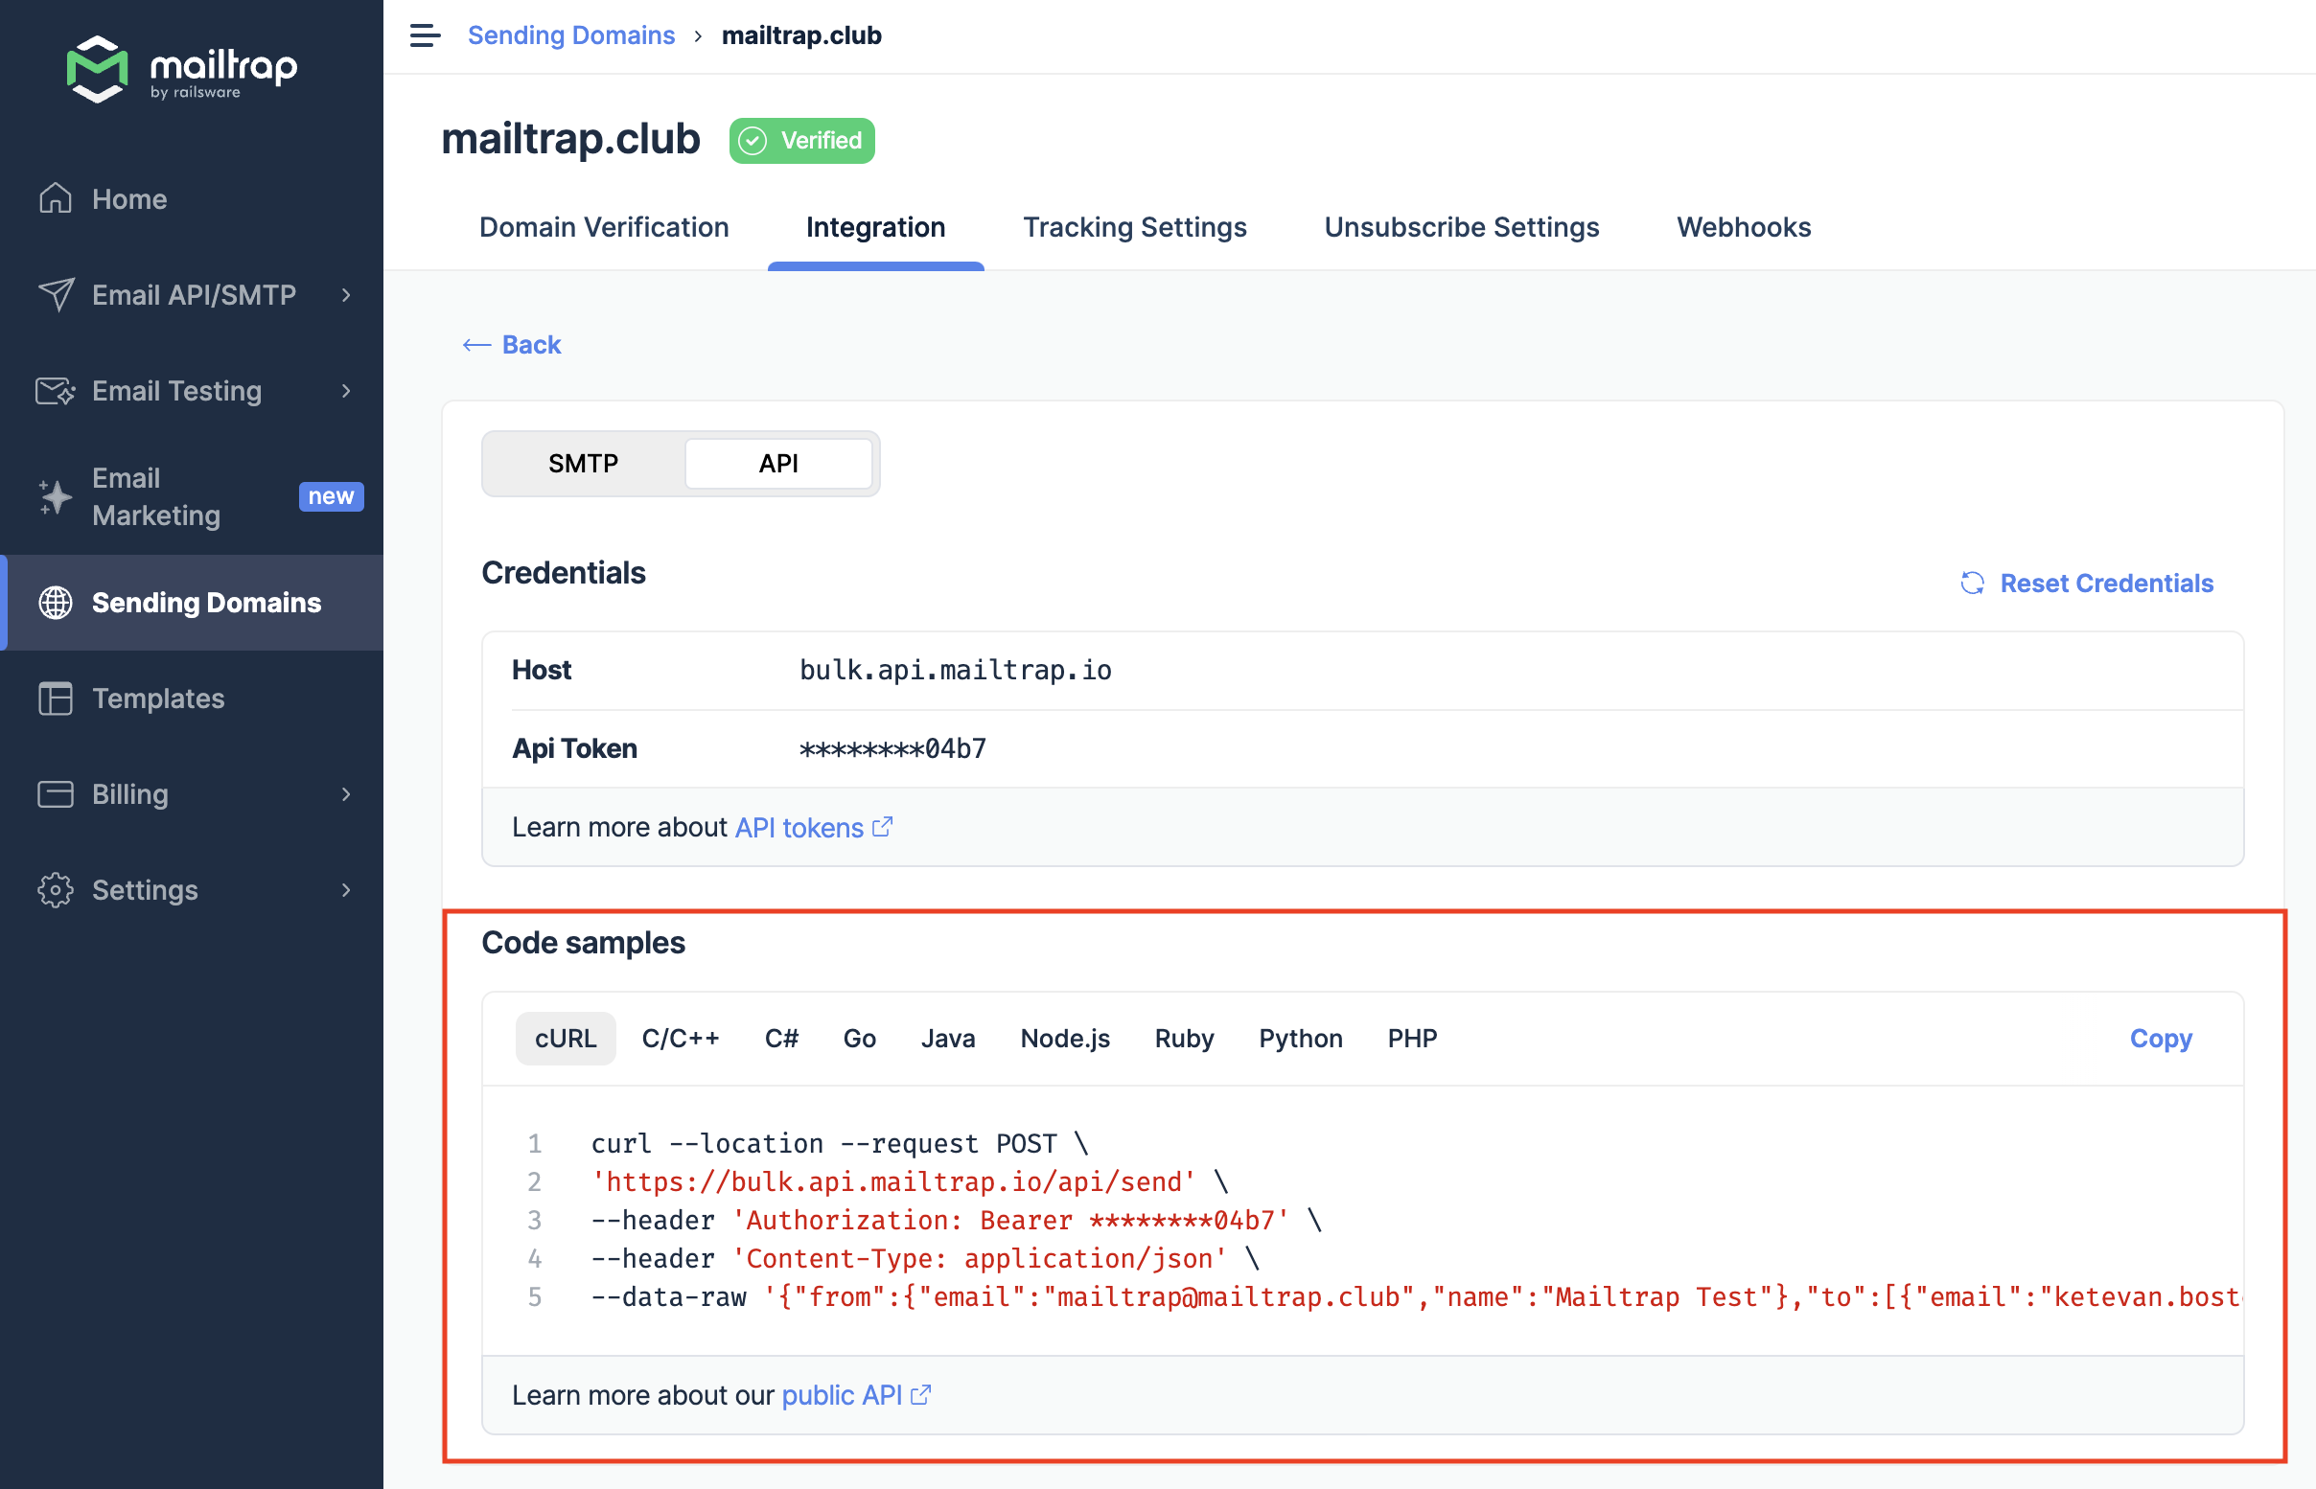Select the API toggle option

(777, 463)
